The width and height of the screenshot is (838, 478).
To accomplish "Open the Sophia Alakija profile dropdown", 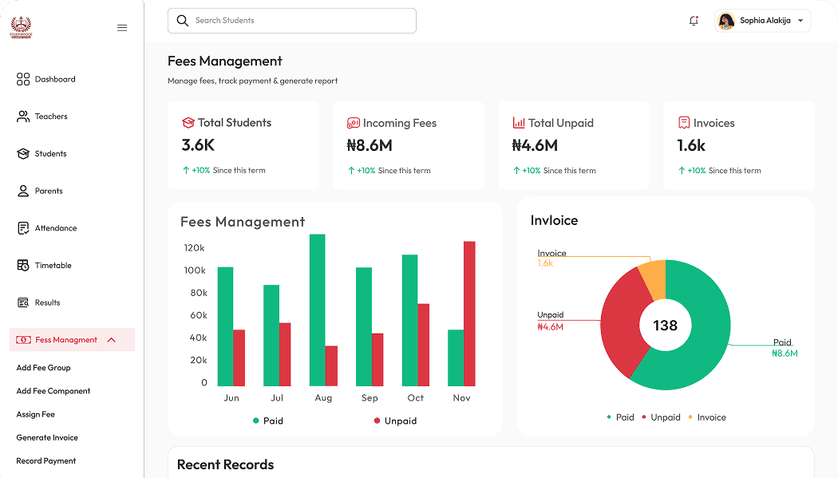I will (762, 20).
